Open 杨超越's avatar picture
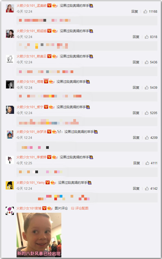162x259 pixels. coord(10,34)
